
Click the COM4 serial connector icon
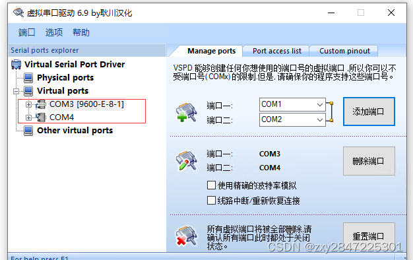pos(41,117)
